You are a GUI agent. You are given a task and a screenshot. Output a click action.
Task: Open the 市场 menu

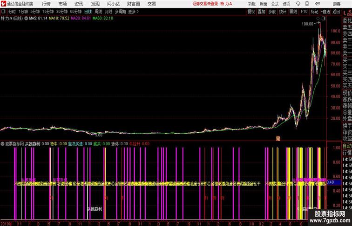(63, 4)
